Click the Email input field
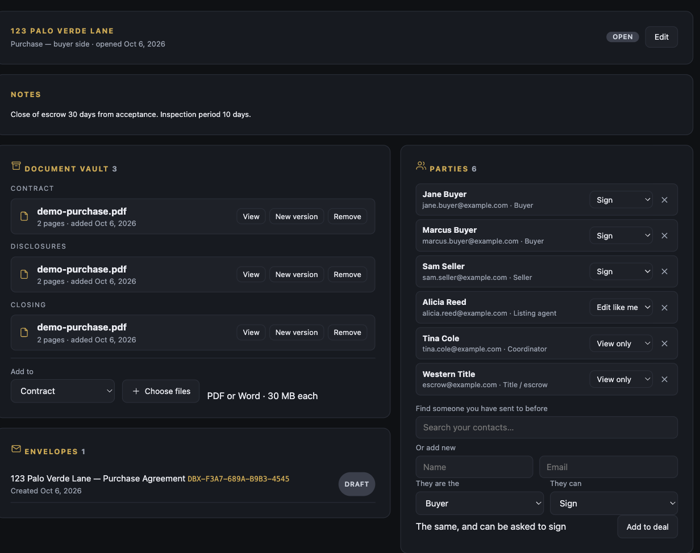 coord(609,467)
